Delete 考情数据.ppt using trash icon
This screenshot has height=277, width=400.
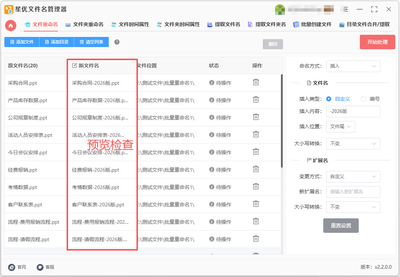click(x=256, y=186)
